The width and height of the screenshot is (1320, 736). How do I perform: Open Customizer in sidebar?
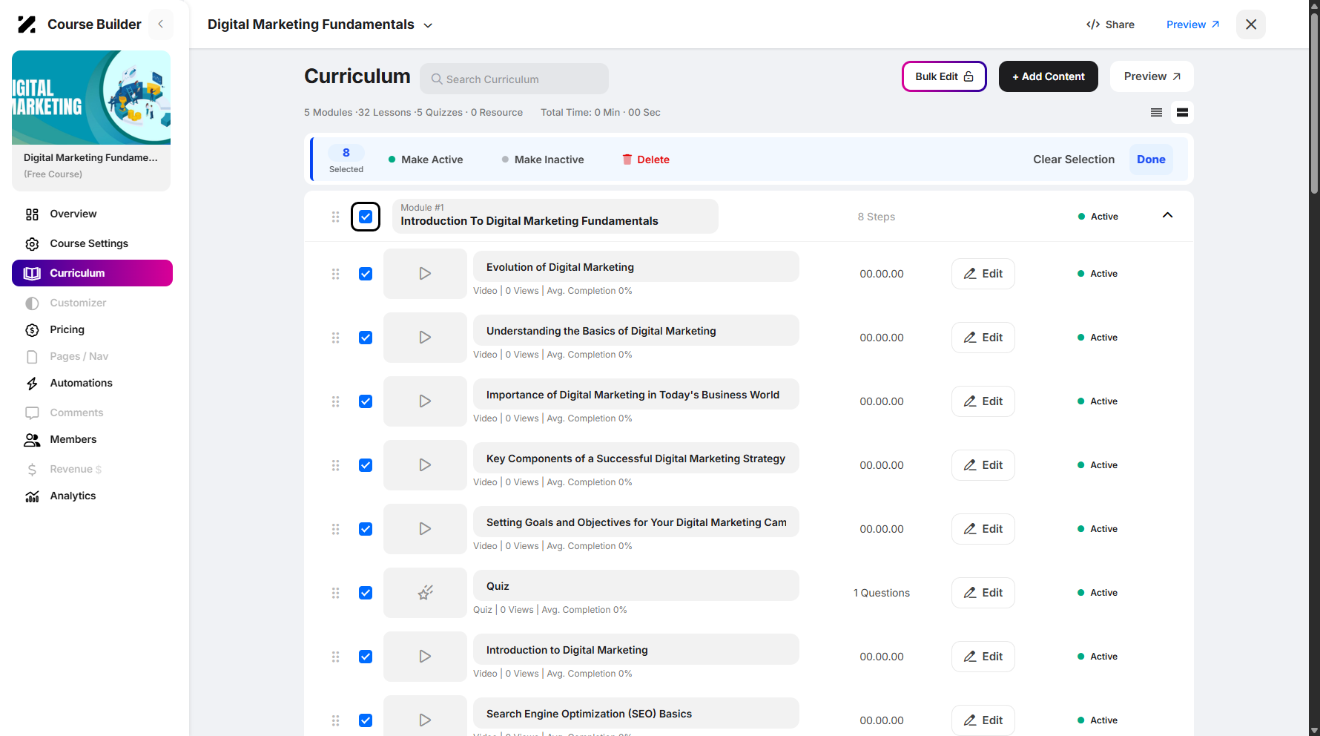(65, 303)
